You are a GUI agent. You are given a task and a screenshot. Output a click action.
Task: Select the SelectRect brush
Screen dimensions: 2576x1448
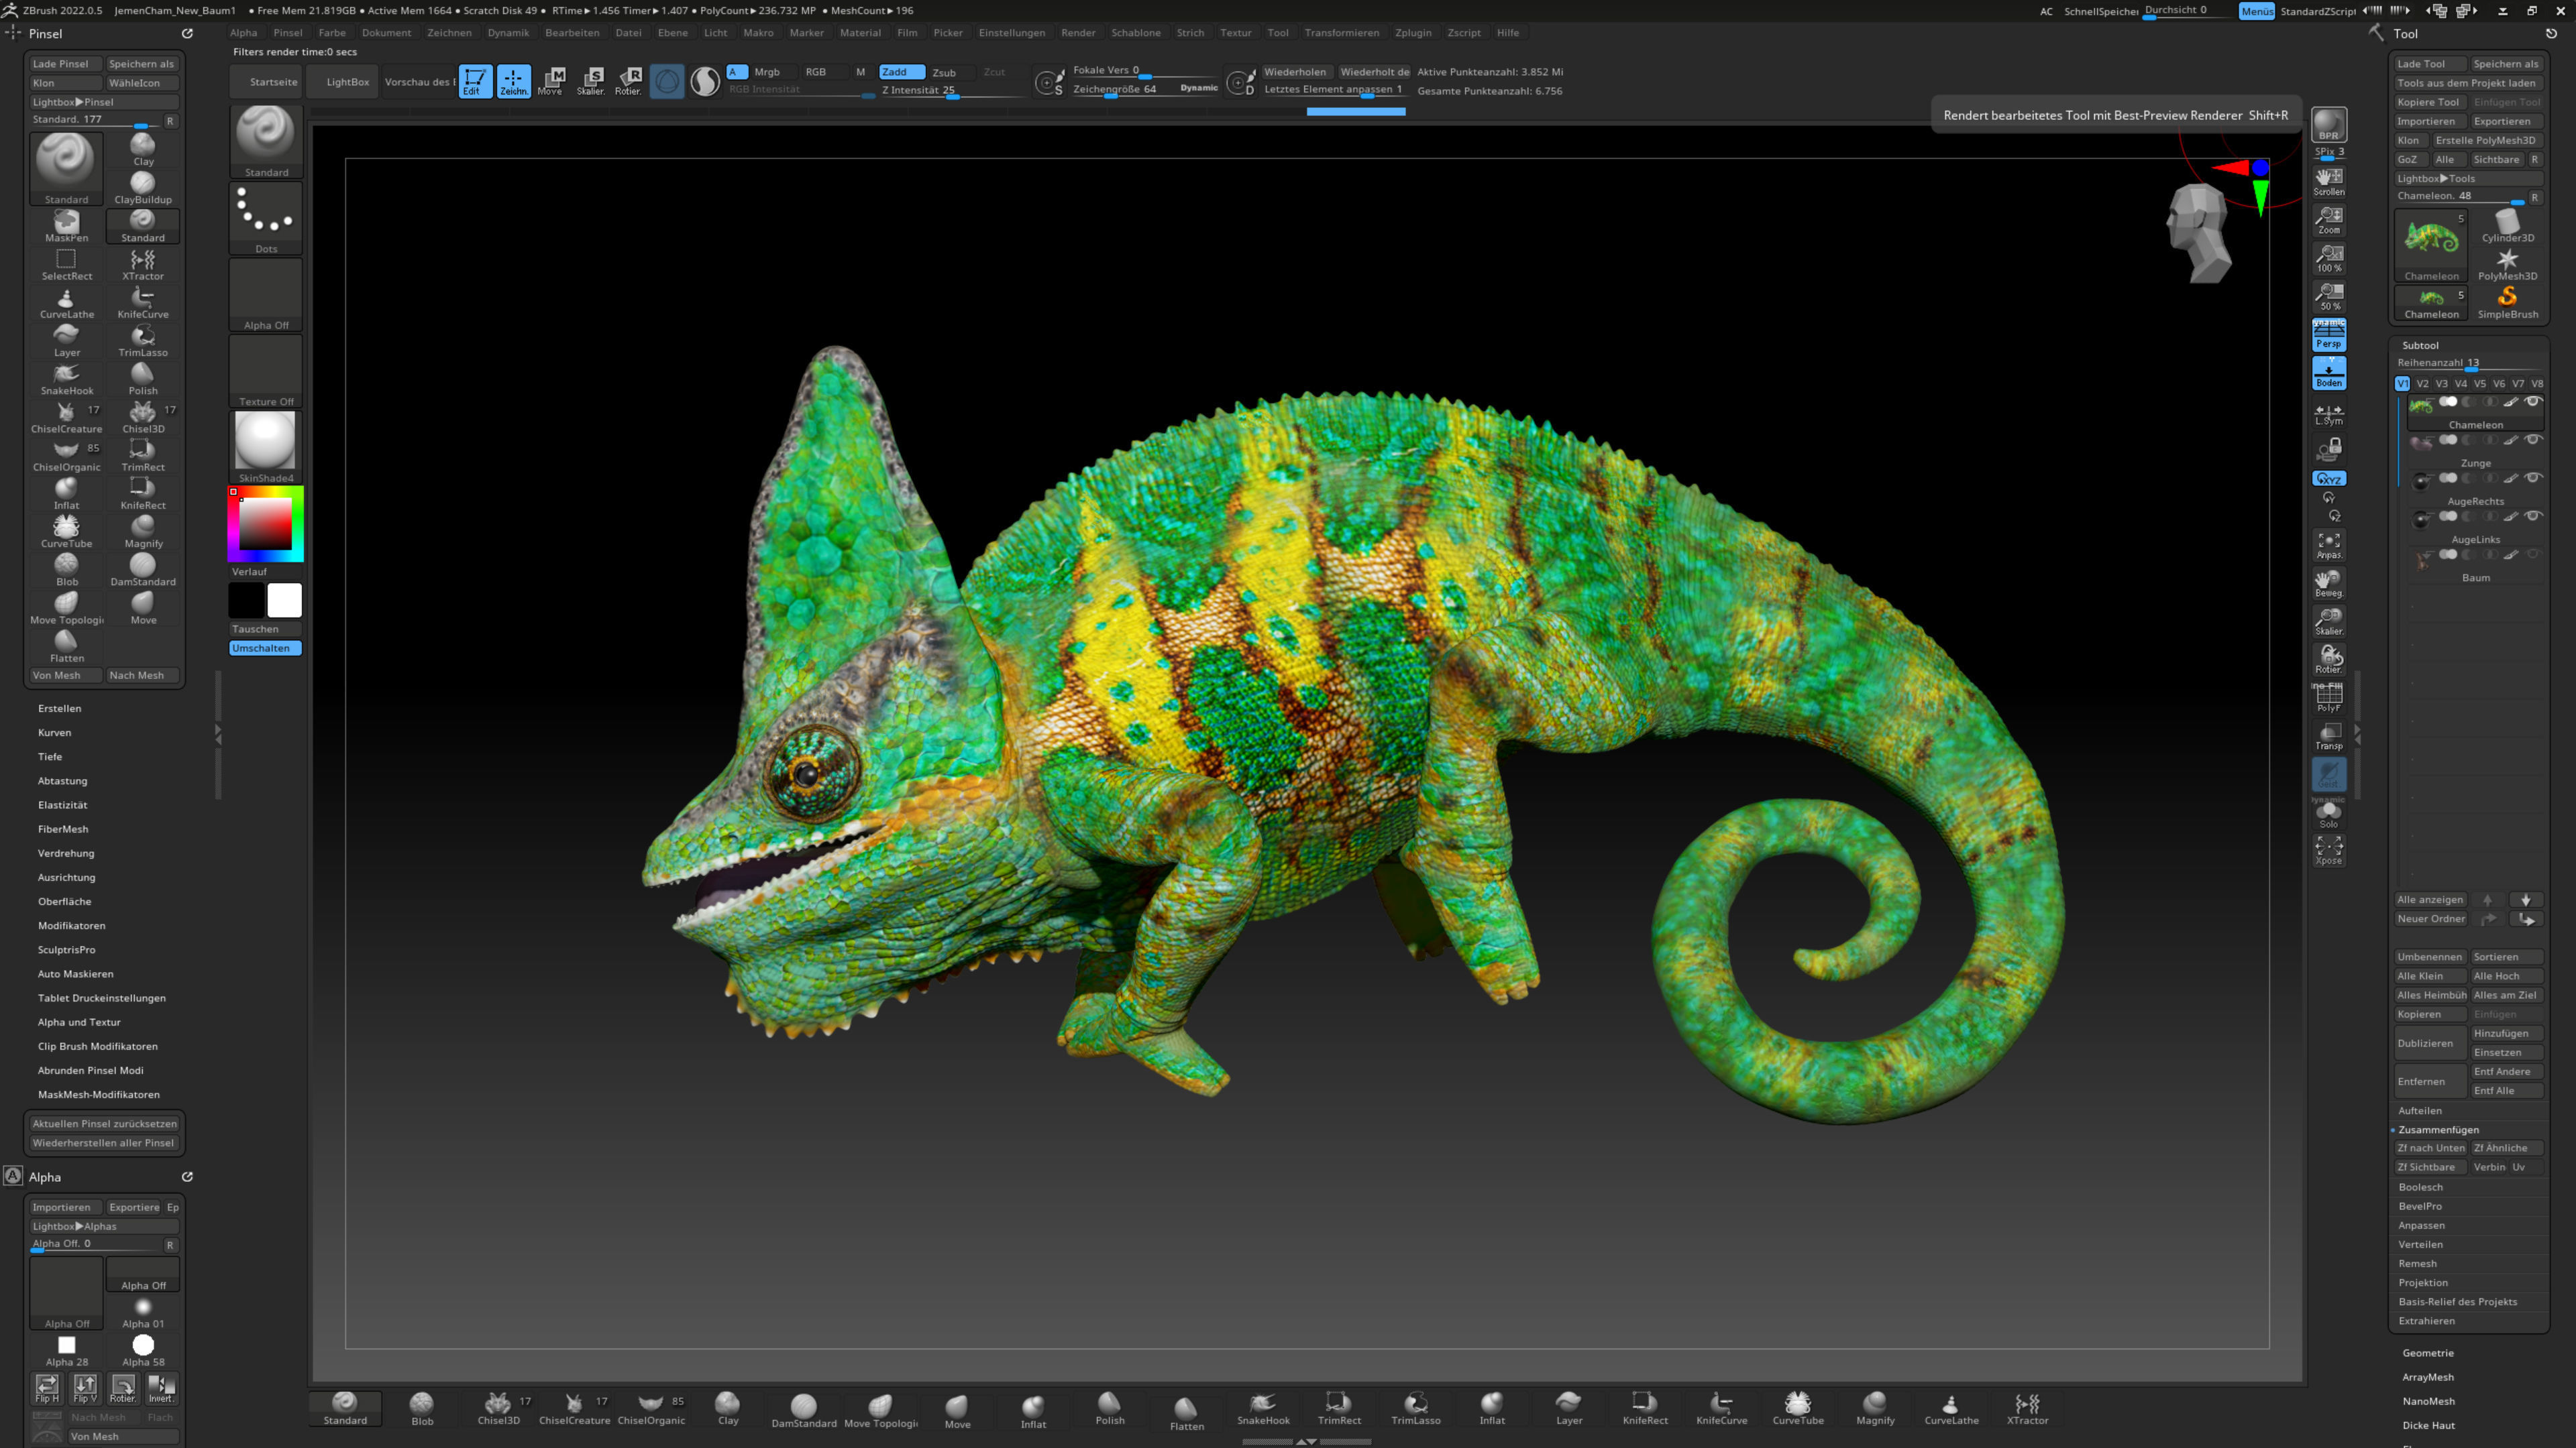pos(66,265)
